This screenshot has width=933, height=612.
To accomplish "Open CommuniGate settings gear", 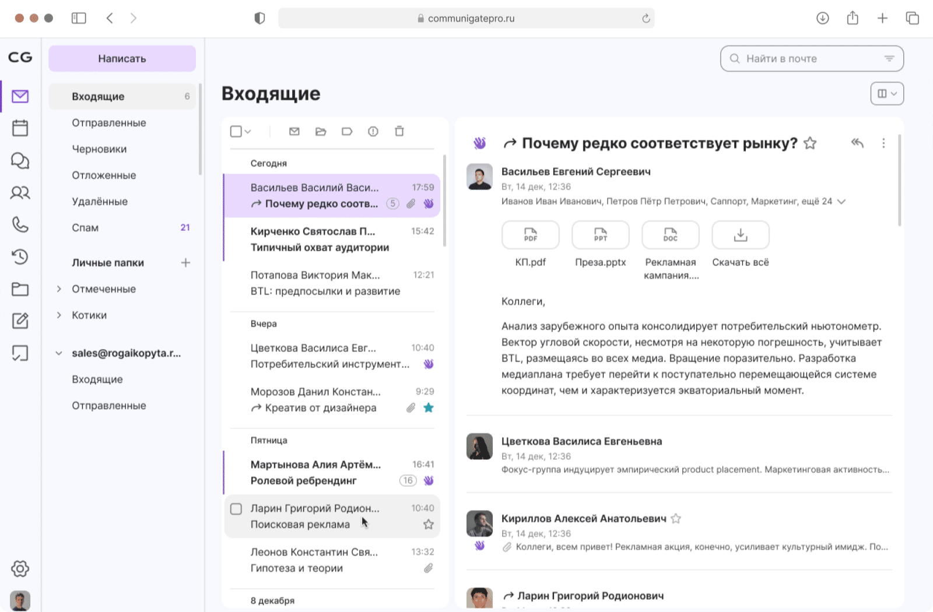I will pos(20,569).
